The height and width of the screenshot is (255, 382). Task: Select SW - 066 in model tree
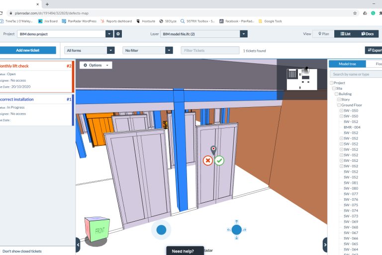pos(351,239)
